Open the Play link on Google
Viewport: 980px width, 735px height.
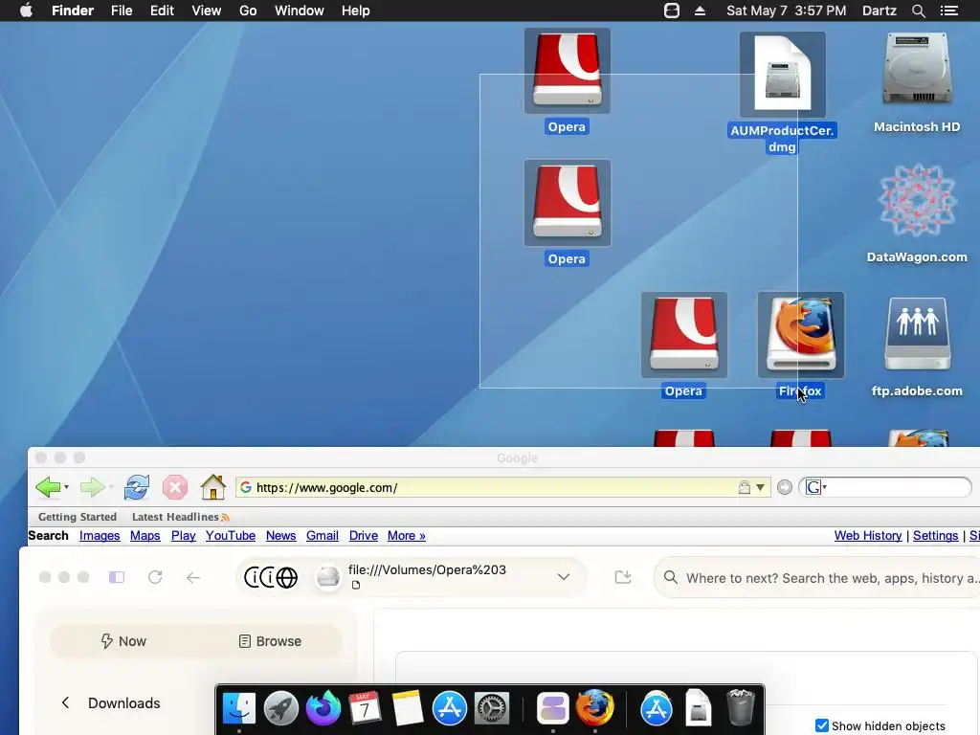[183, 536]
